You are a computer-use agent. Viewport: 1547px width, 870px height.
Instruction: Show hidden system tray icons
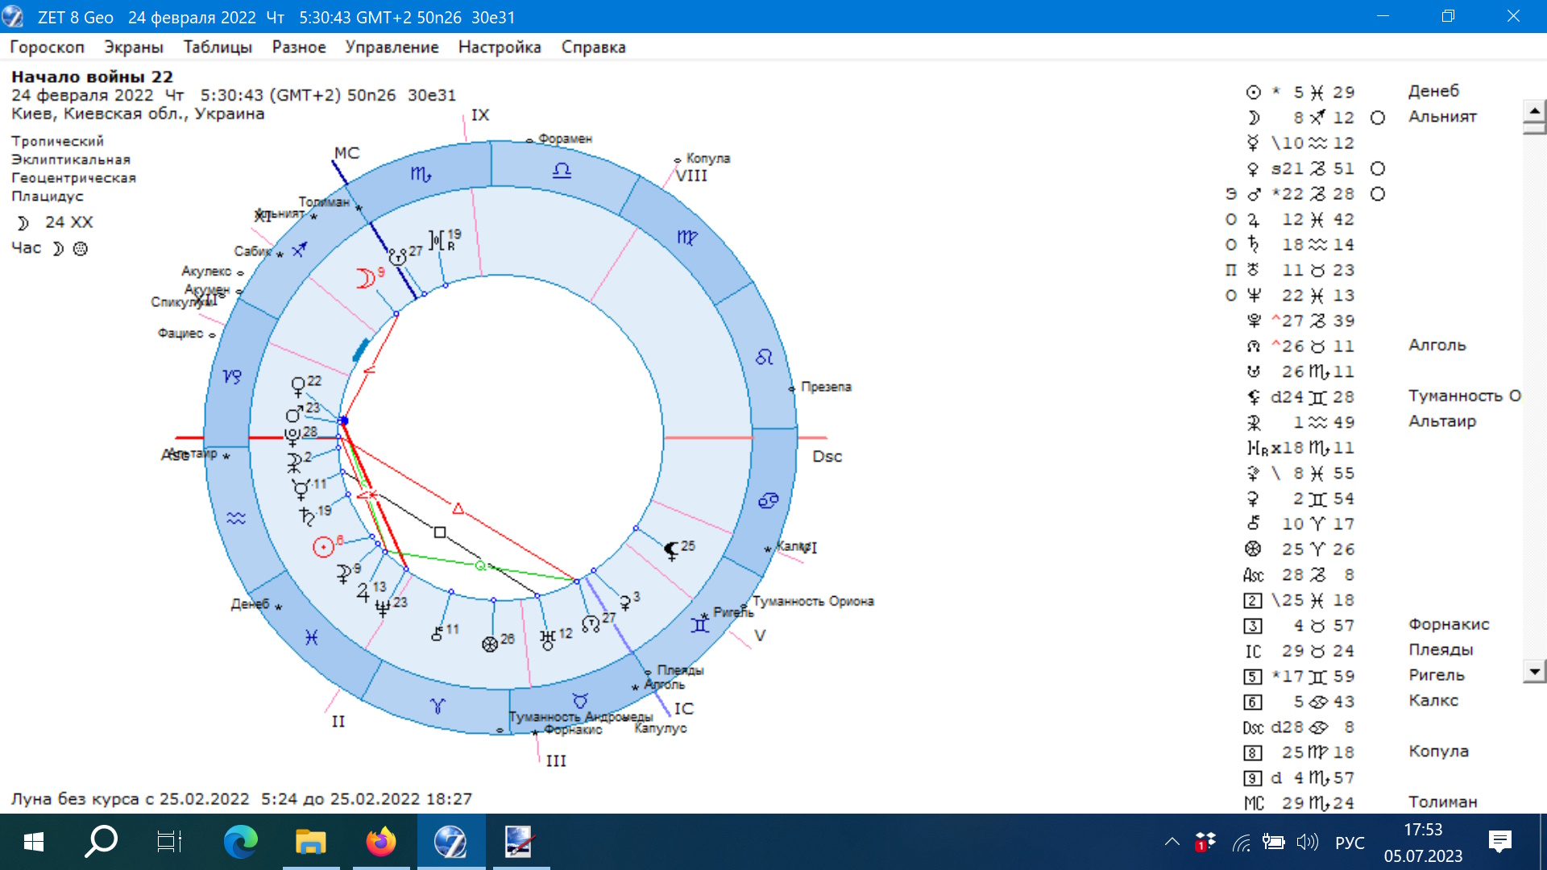(x=1172, y=843)
